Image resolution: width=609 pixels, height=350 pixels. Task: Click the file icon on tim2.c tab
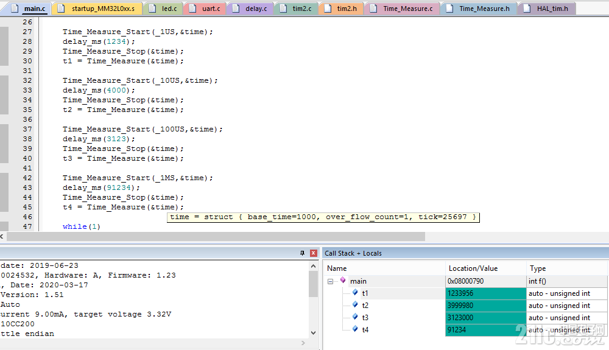[x=283, y=9]
